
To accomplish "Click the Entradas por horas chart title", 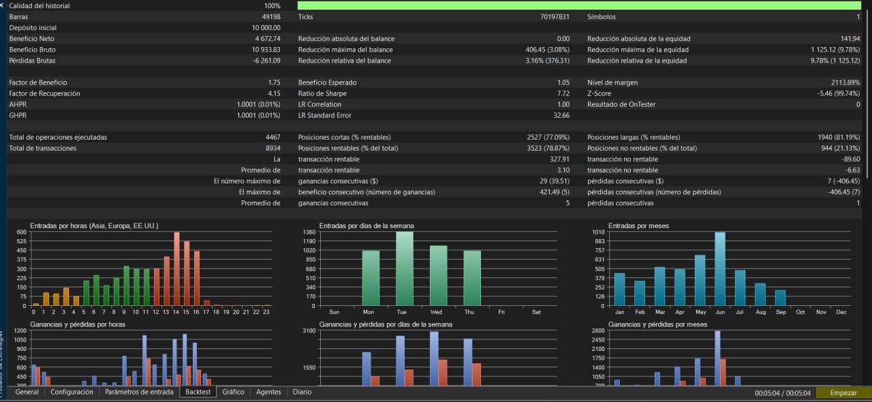I will 94,226.
